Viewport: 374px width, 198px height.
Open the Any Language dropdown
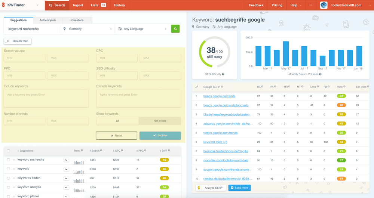coord(142,29)
